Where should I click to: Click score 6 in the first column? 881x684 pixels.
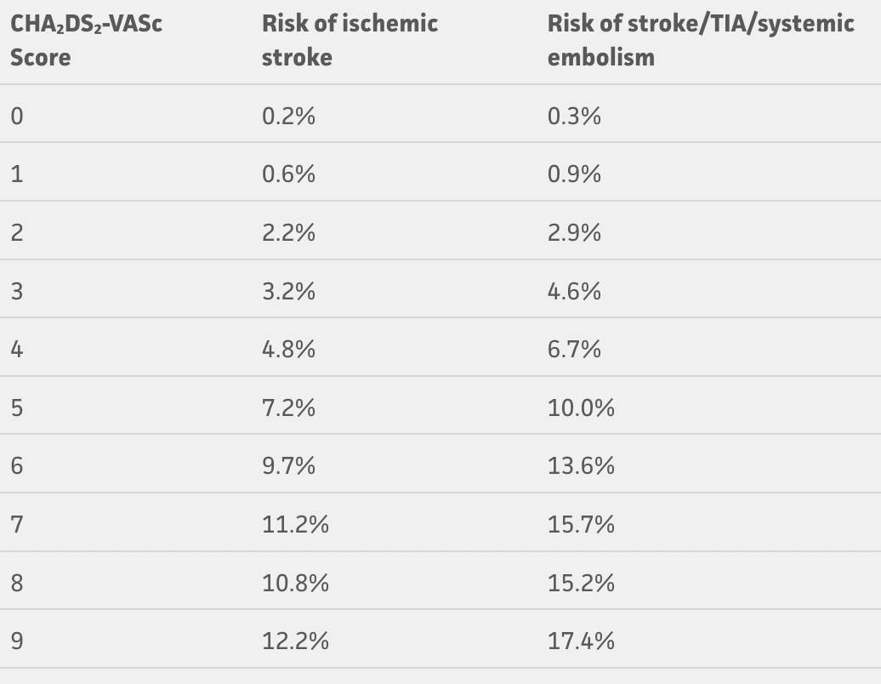(17, 466)
